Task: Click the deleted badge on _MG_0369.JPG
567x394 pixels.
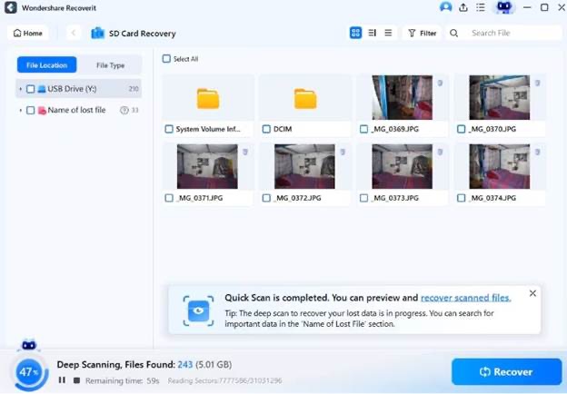Action: point(440,83)
